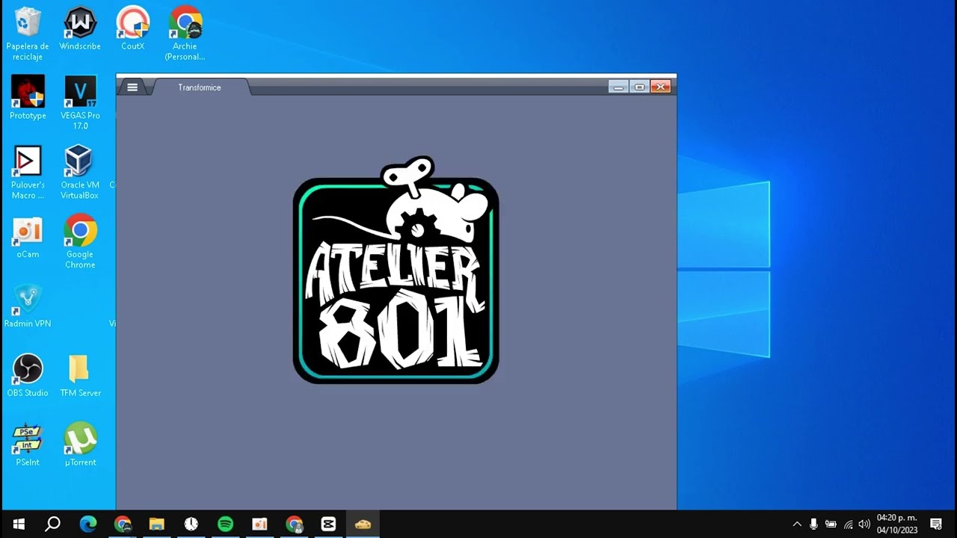Select the Archie (Personal) Chrome shortcut
The image size is (957, 538).
coord(185,34)
